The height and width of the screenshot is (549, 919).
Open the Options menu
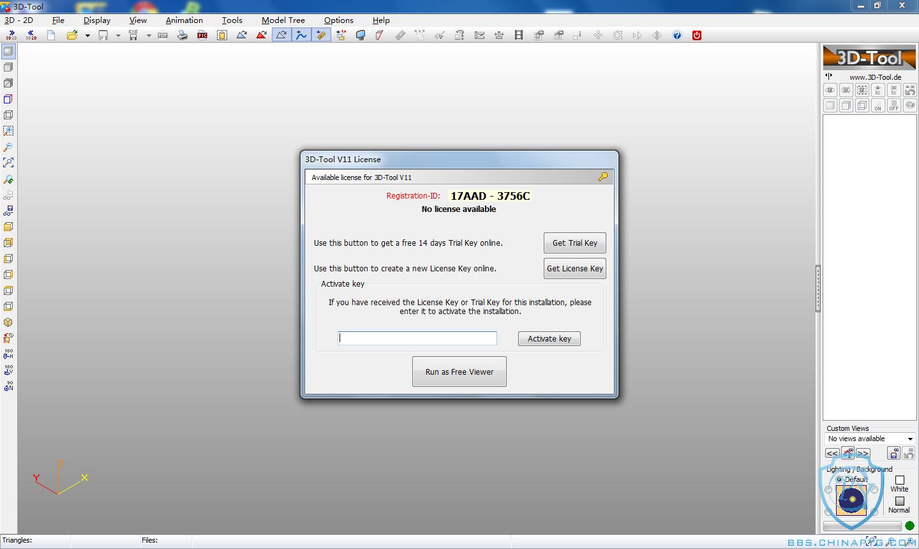tap(339, 20)
